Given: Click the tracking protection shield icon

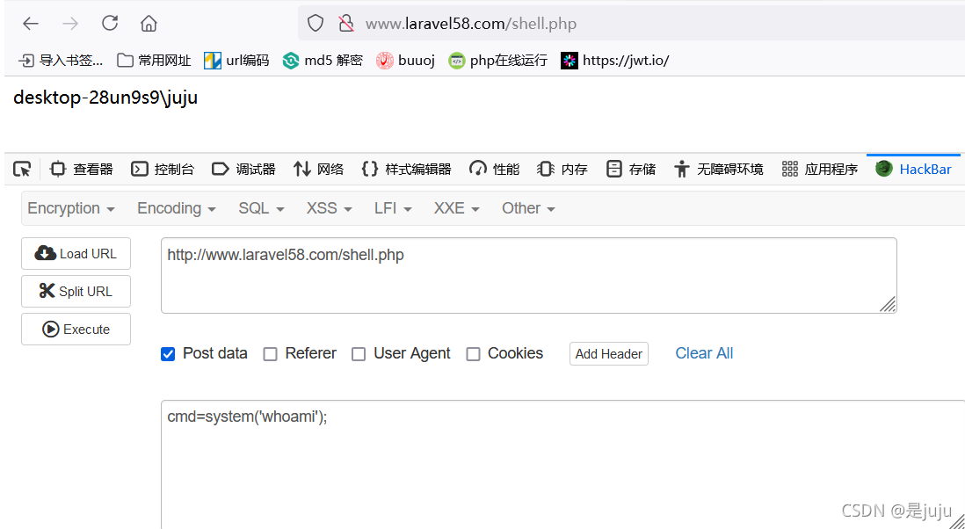Looking at the screenshot, I should tap(316, 24).
